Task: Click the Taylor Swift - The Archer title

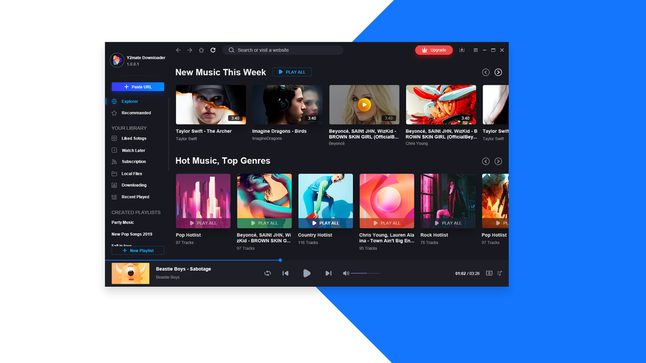Action: point(204,131)
